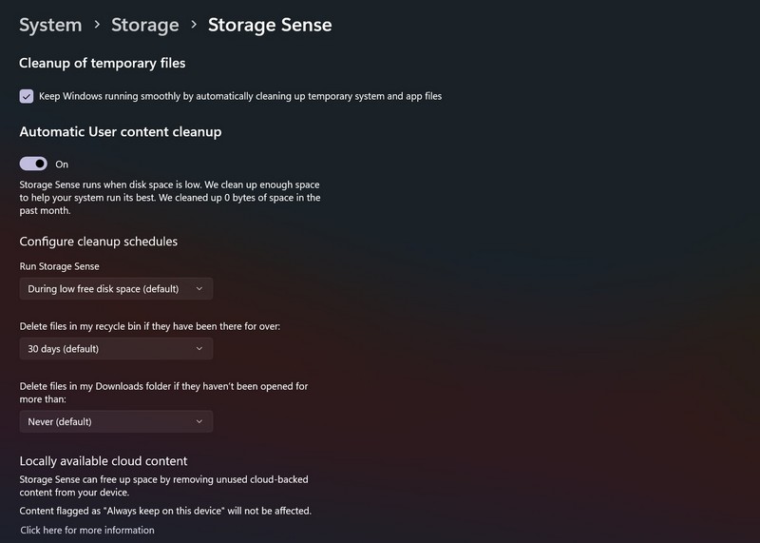
Task: Click the 'On' label beside the toggle
Action: pyautogui.click(x=62, y=165)
